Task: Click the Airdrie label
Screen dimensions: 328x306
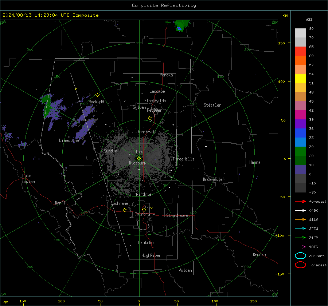Action: click(144, 194)
